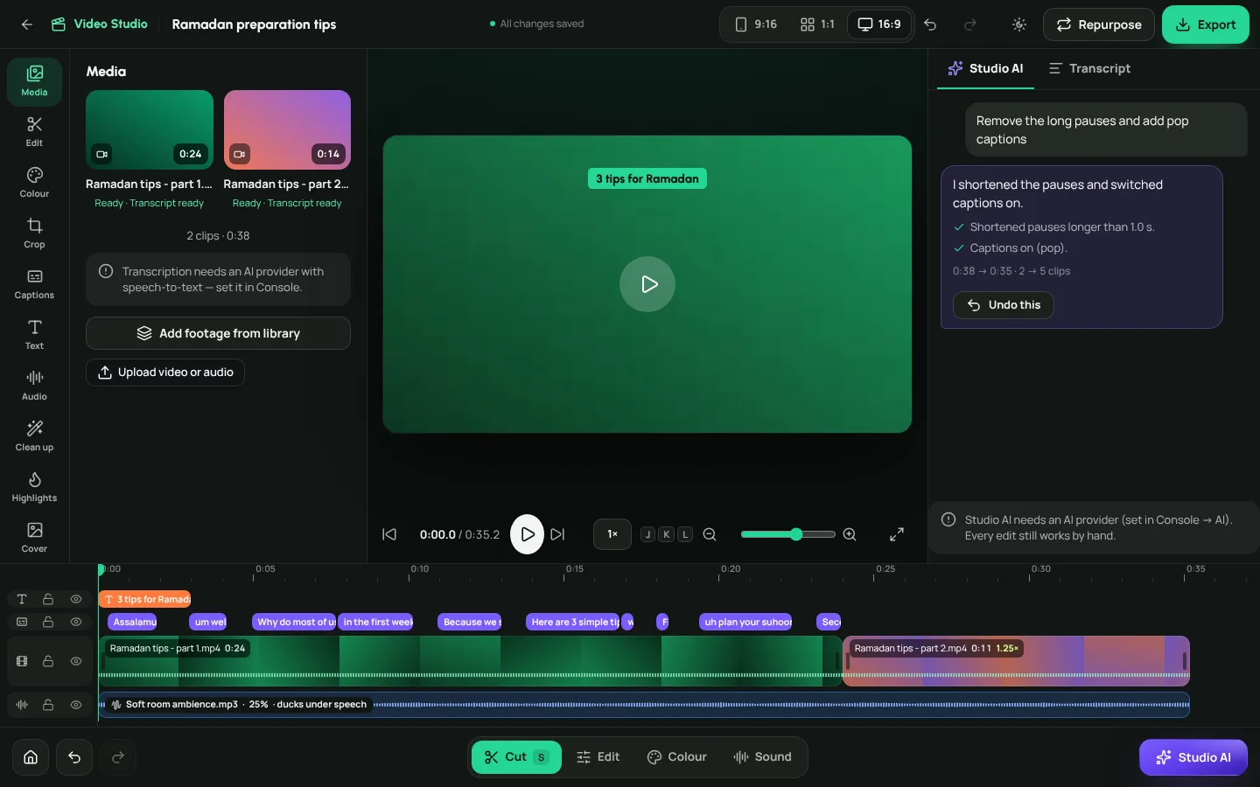Screen dimensions: 1260x787
Task: Click the audio track waveform icon
Action: pos(22,705)
